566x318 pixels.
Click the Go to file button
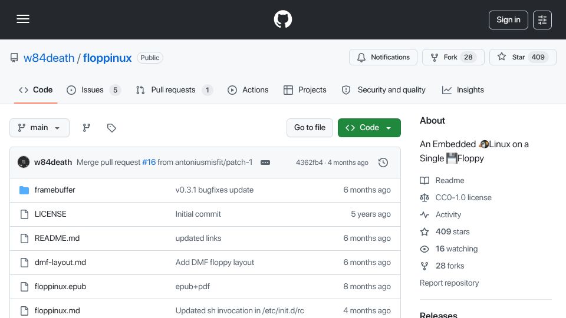(x=310, y=128)
